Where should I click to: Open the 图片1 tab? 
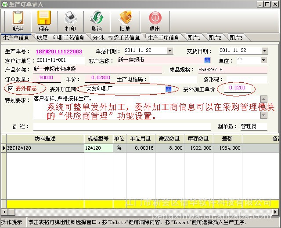tap(194, 38)
